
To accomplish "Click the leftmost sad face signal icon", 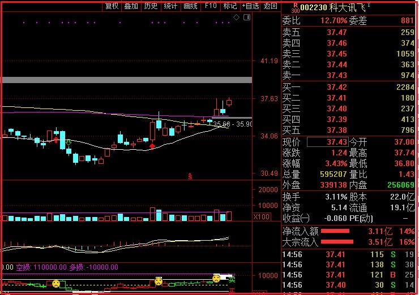I will 56,283.
